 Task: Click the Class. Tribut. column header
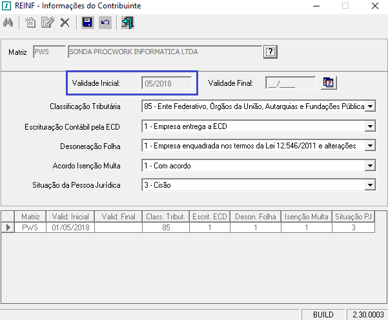pyautogui.click(x=166, y=217)
